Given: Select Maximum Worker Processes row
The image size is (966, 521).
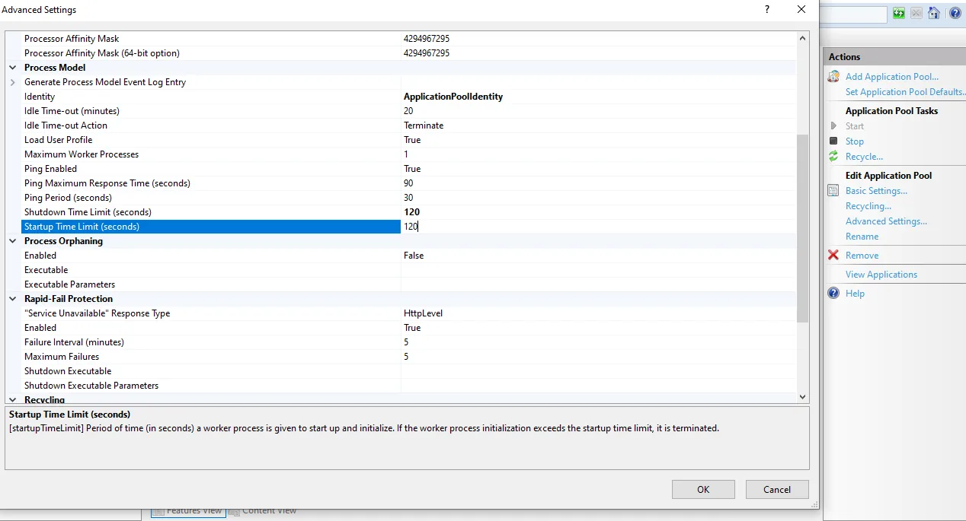Looking at the screenshot, I should 408,154.
